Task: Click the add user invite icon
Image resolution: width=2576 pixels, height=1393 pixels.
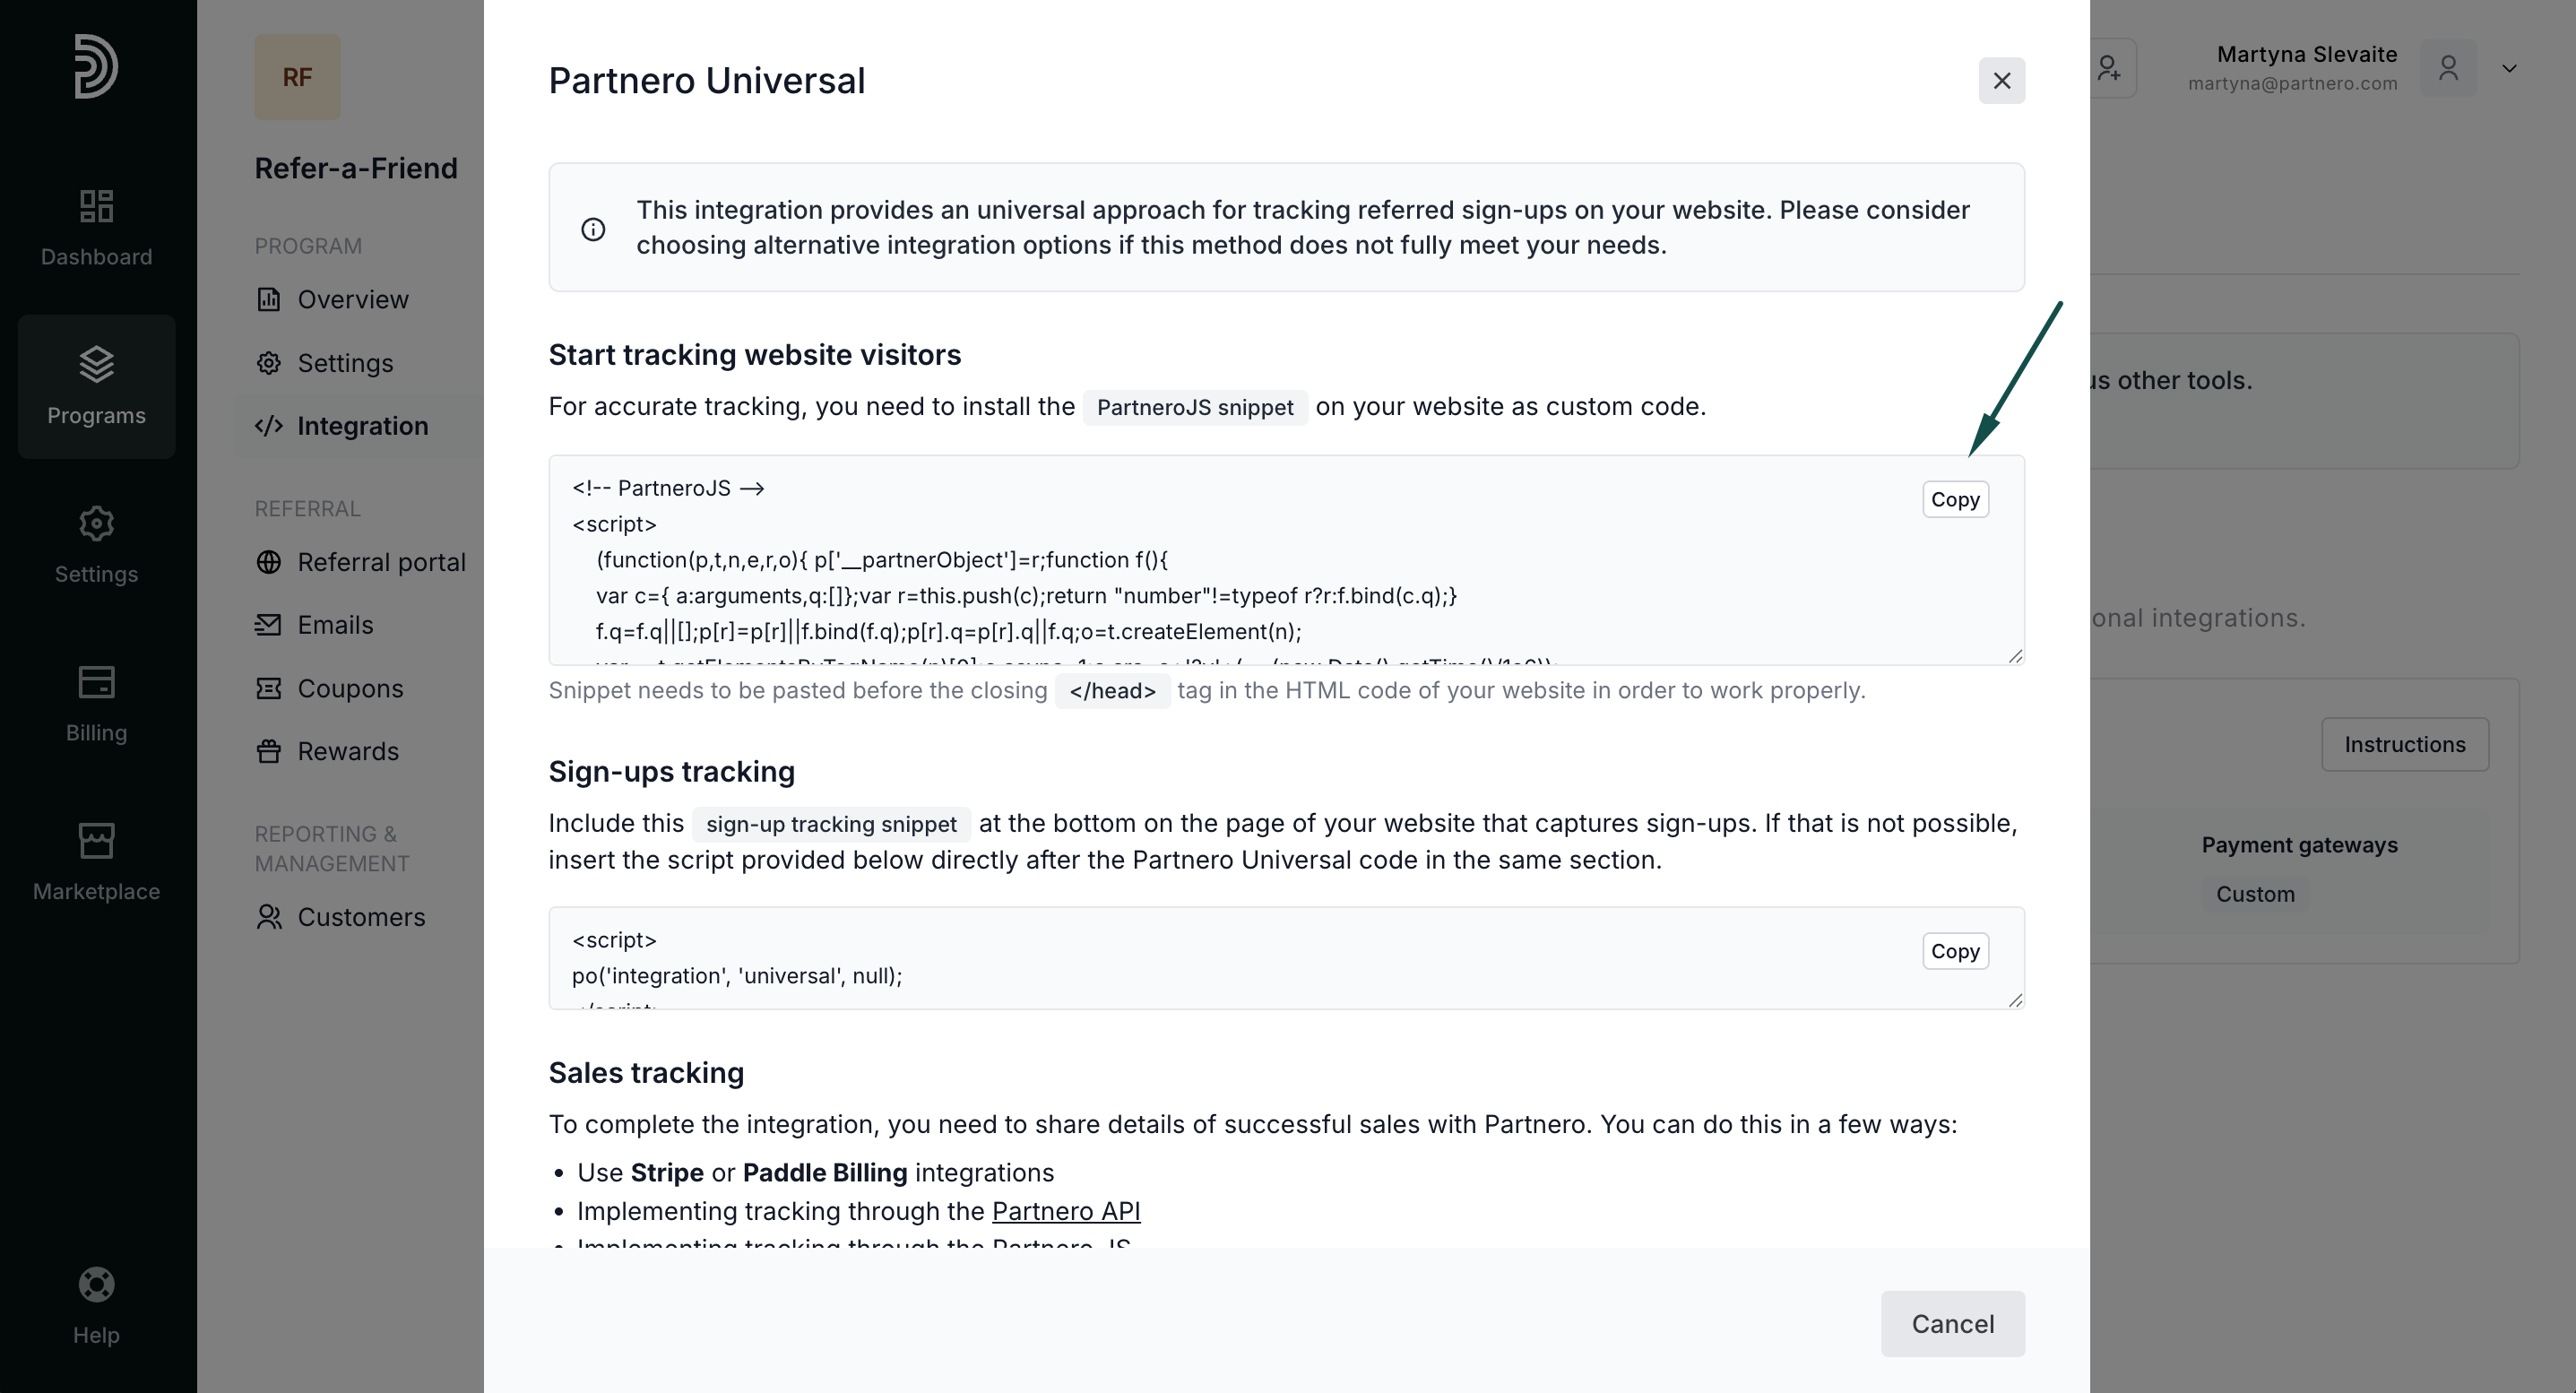Action: click(x=2108, y=68)
